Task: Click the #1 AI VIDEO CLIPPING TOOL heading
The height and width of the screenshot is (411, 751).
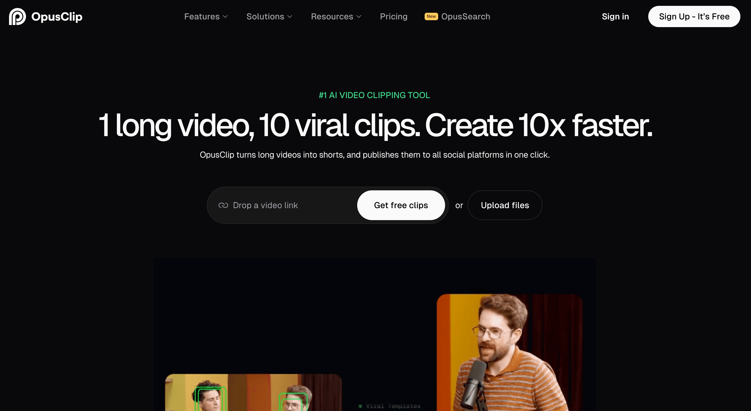Action: [x=375, y=95]
